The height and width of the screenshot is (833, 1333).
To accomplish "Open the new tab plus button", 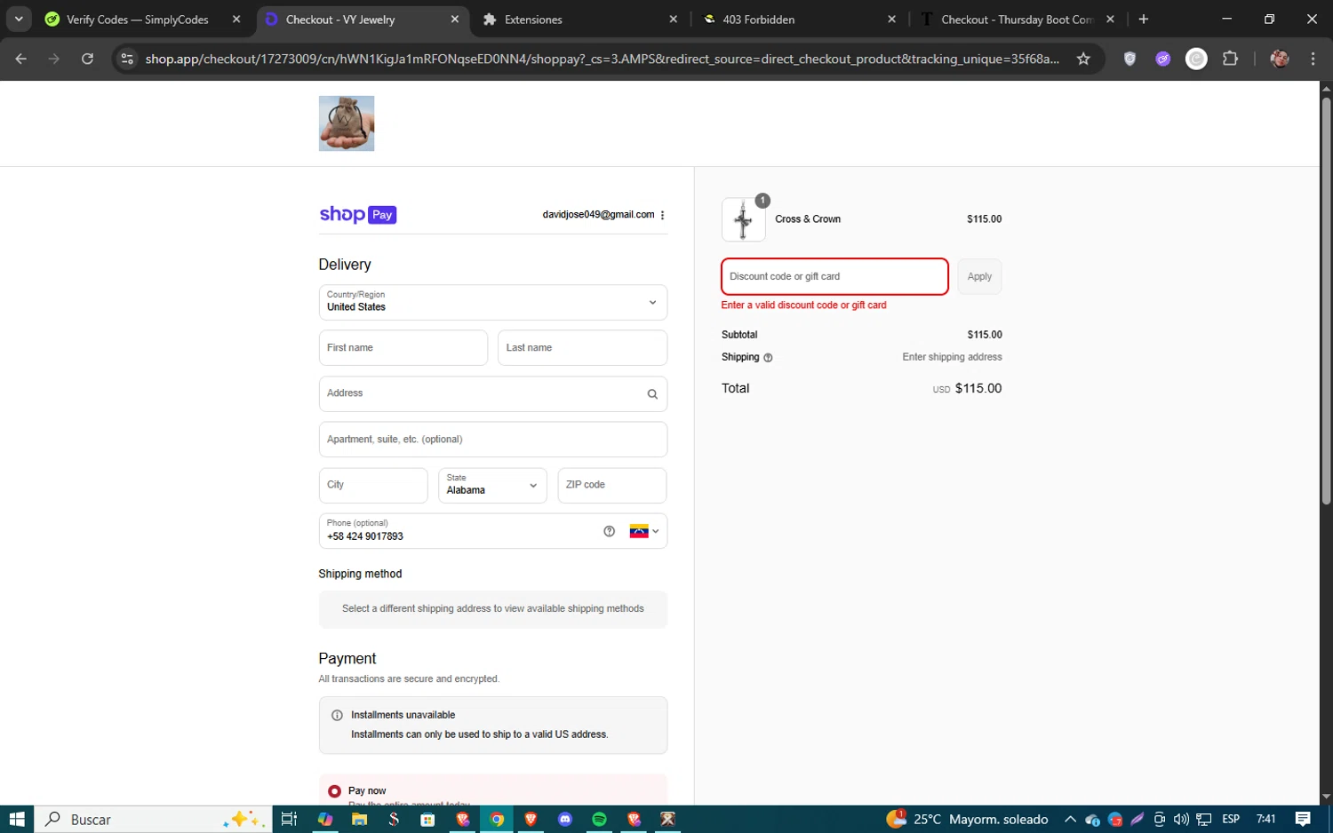I will point(1144,19).
